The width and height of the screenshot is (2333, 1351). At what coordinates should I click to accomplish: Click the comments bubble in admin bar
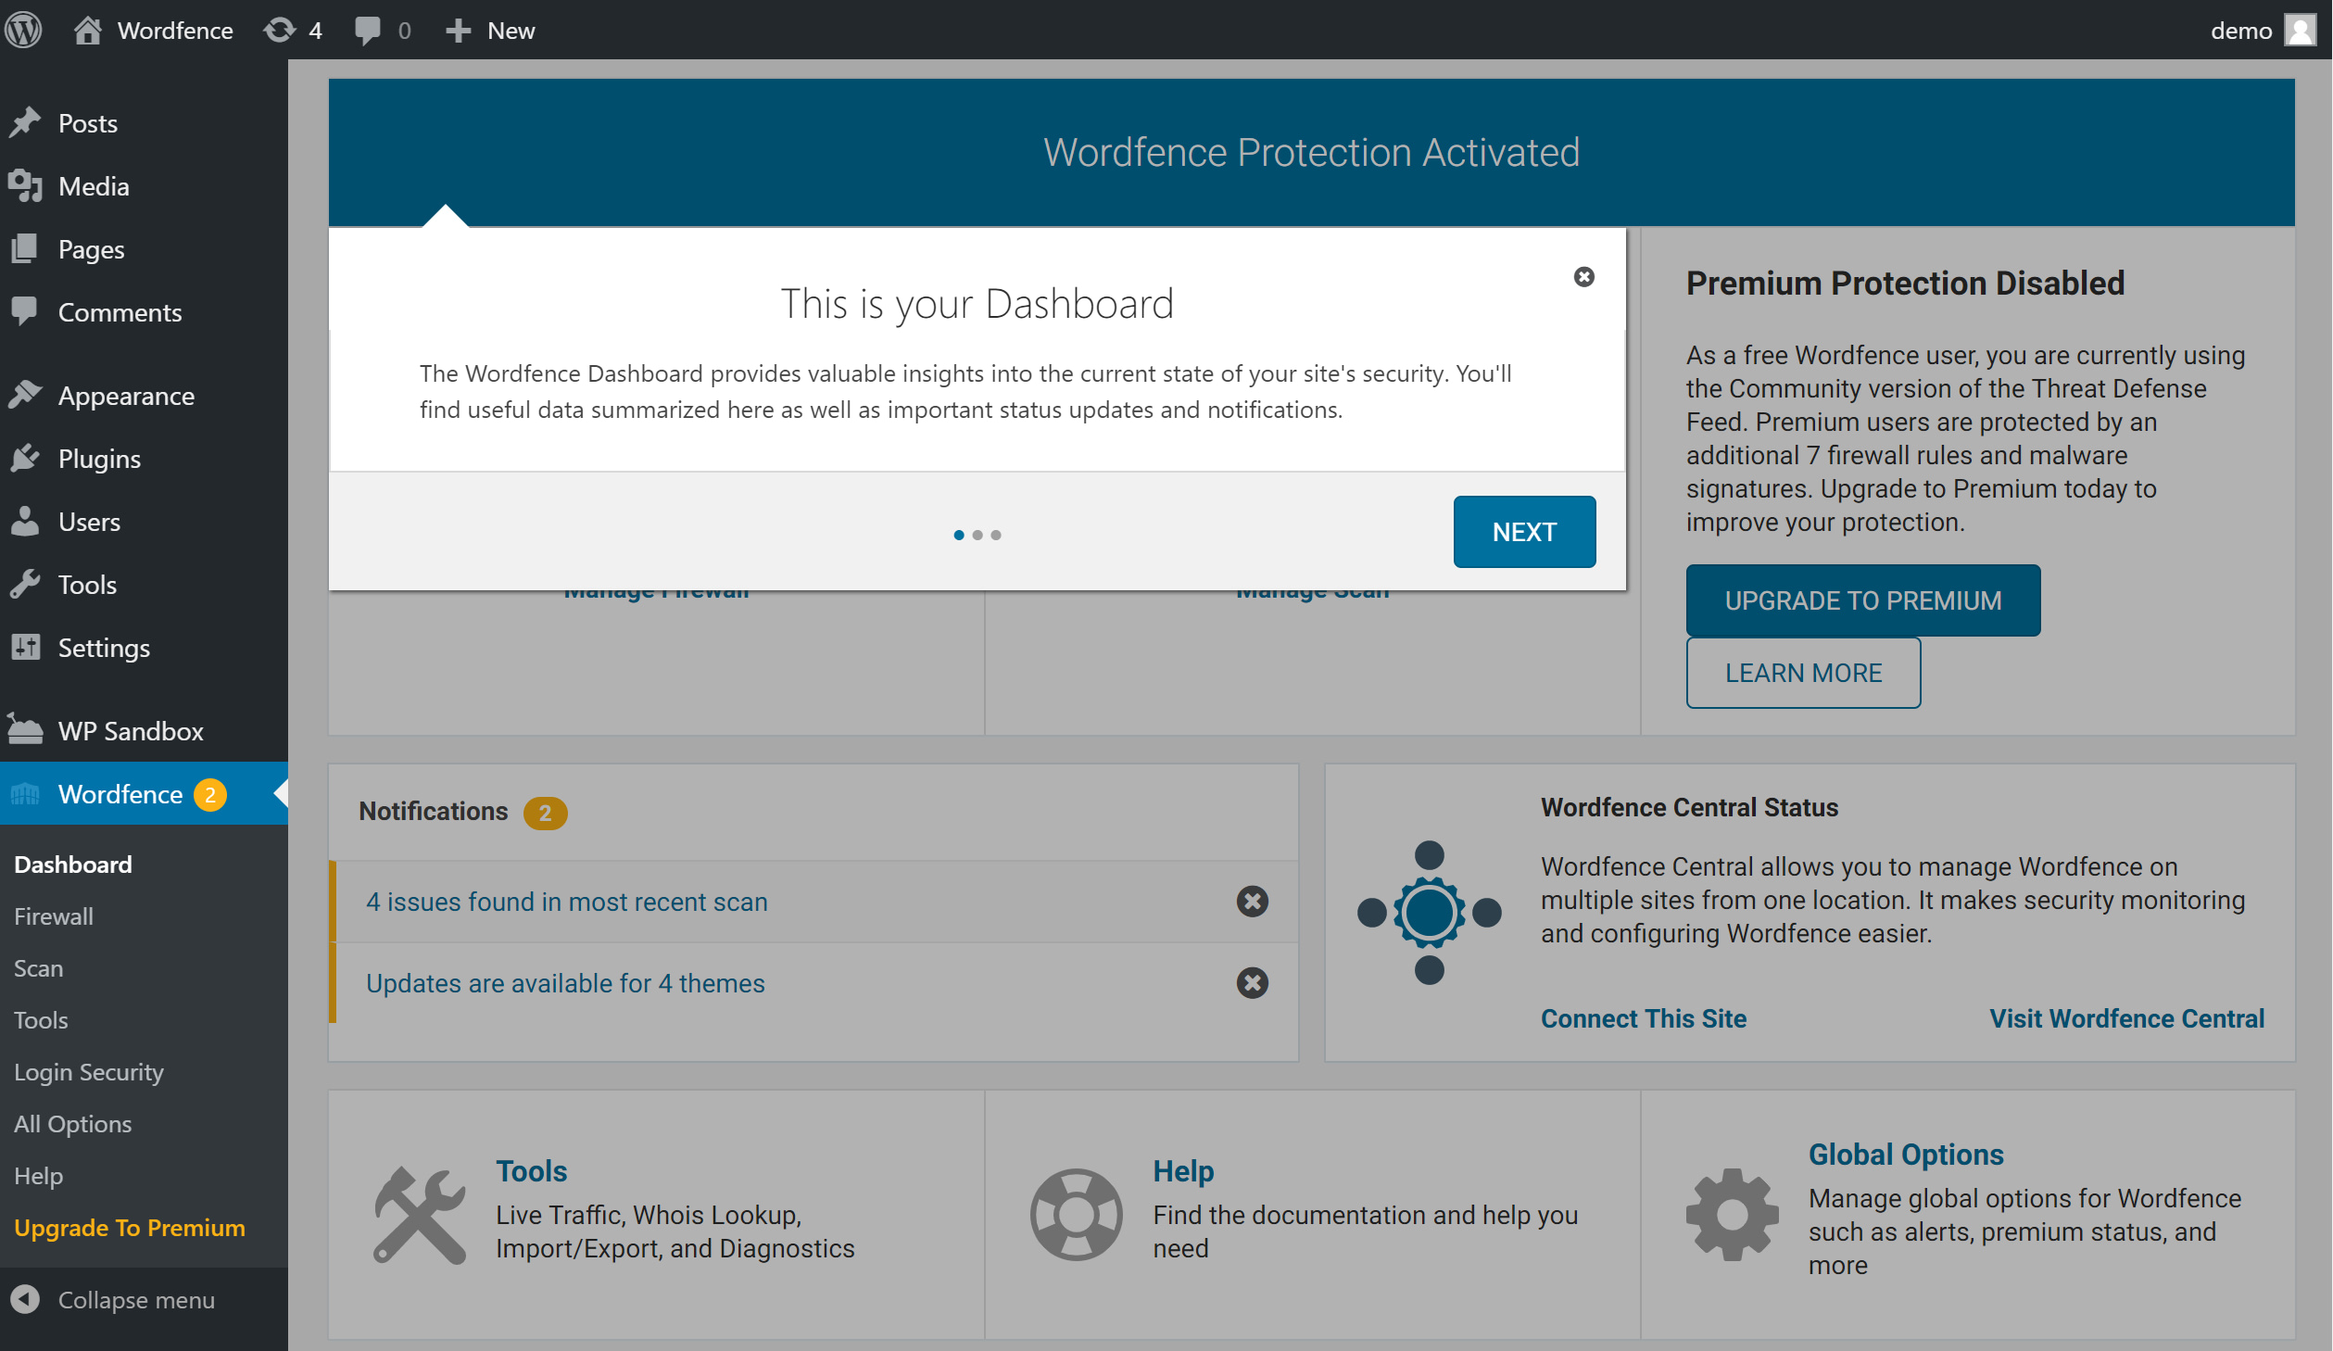[x=367, y=30]
